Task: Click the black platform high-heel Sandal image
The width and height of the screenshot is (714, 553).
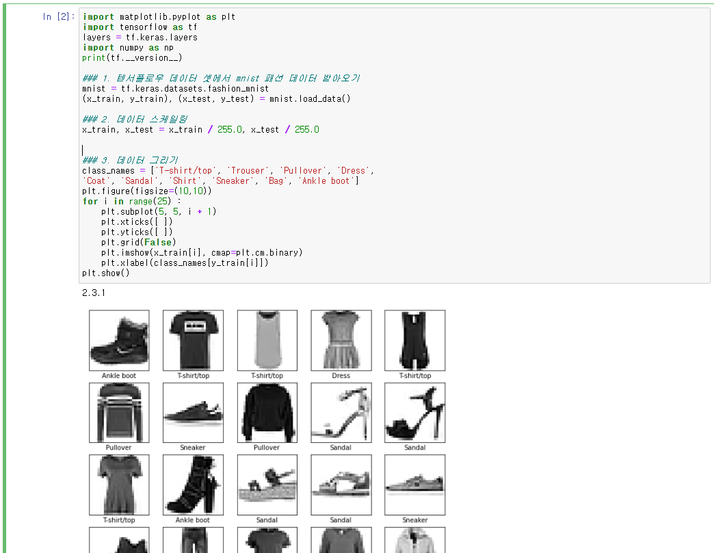Action: (415, 413)
